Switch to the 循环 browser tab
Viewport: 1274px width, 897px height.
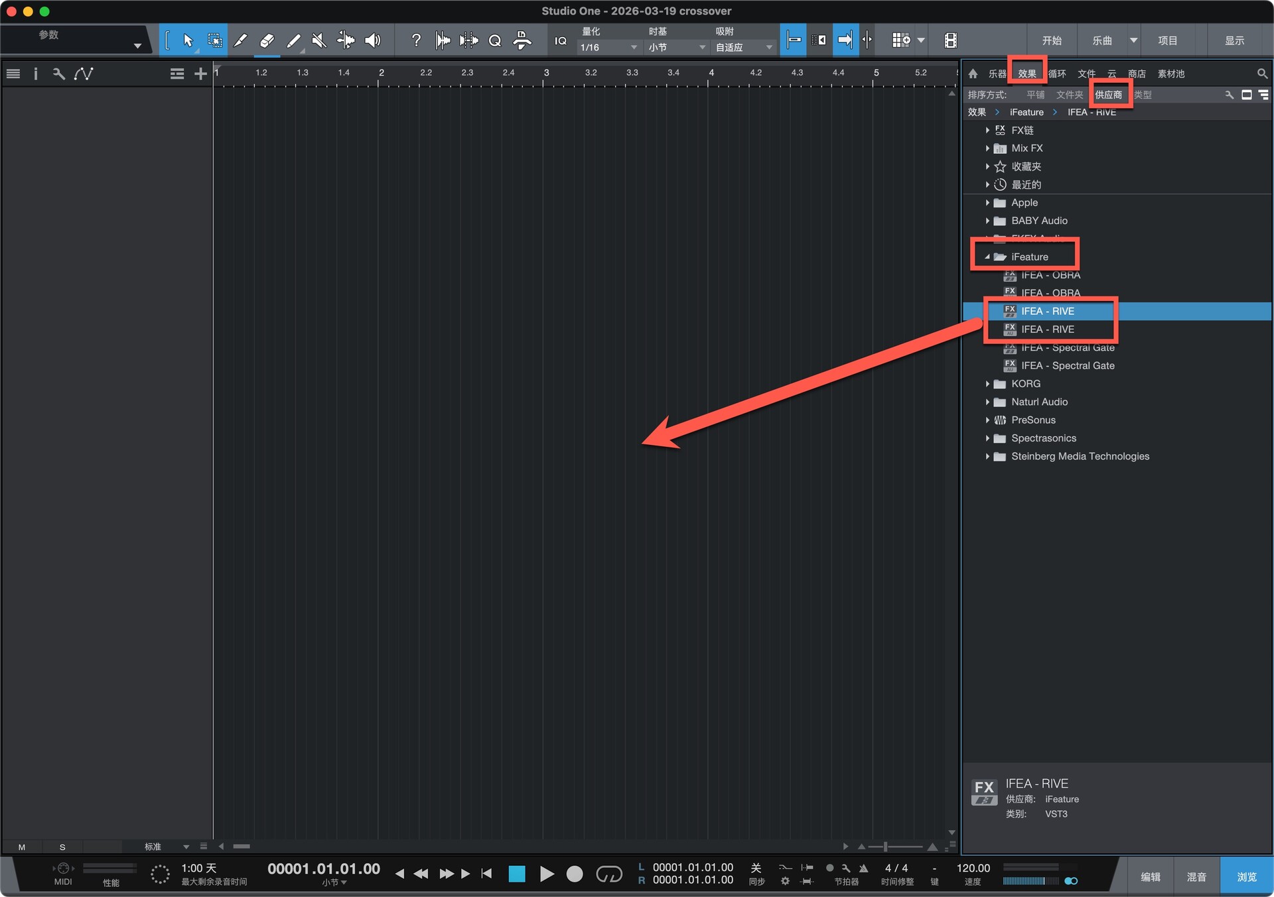[1057, 74]
